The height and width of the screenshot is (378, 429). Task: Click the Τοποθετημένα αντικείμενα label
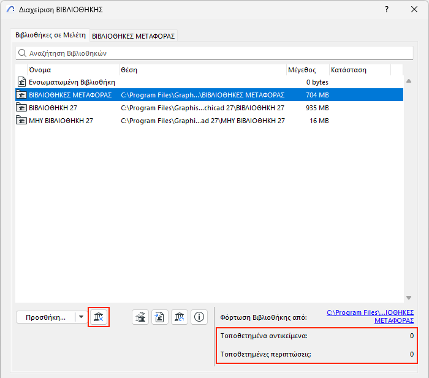(x=264, y=336)
